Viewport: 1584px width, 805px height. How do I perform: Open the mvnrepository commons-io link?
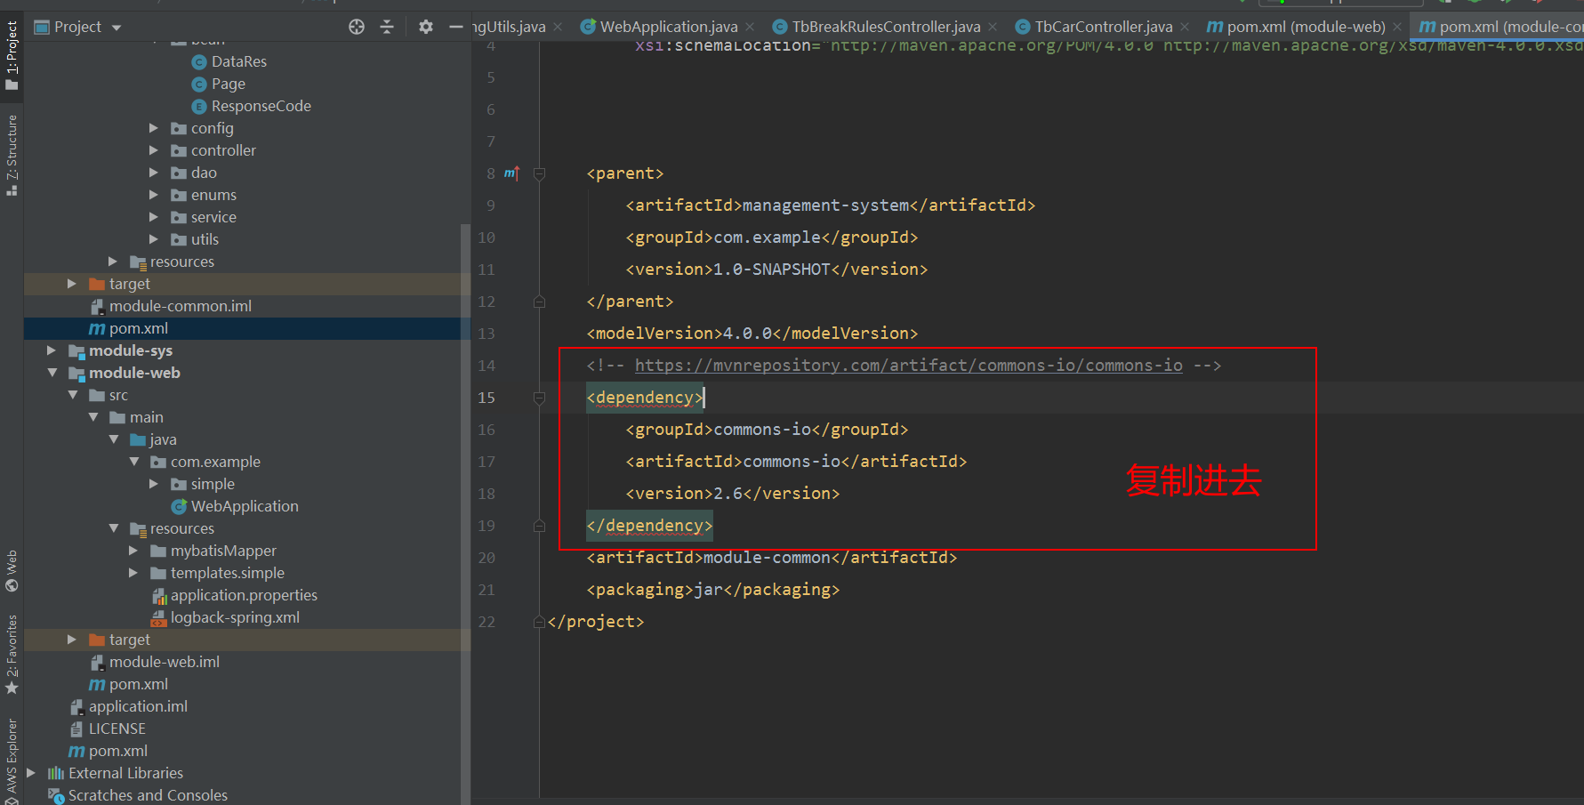908,366
